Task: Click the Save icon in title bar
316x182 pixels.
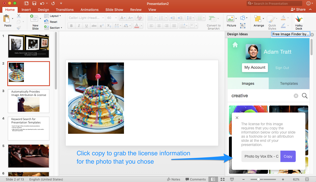Action: point(34,3)
